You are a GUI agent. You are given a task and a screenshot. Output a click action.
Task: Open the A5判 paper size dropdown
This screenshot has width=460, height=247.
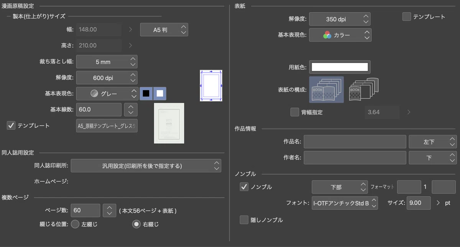(x=164, y=29)
